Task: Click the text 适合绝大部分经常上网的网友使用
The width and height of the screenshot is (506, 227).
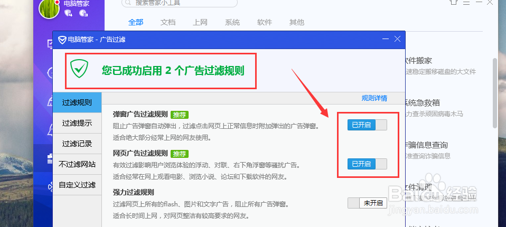Action: pyautogui.click(x=162, y=138)
